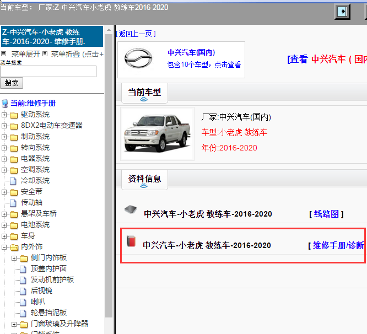Click the 中兴汽车 brand logo image
Screen dimensions: 367x334
[x=138, y=58]
